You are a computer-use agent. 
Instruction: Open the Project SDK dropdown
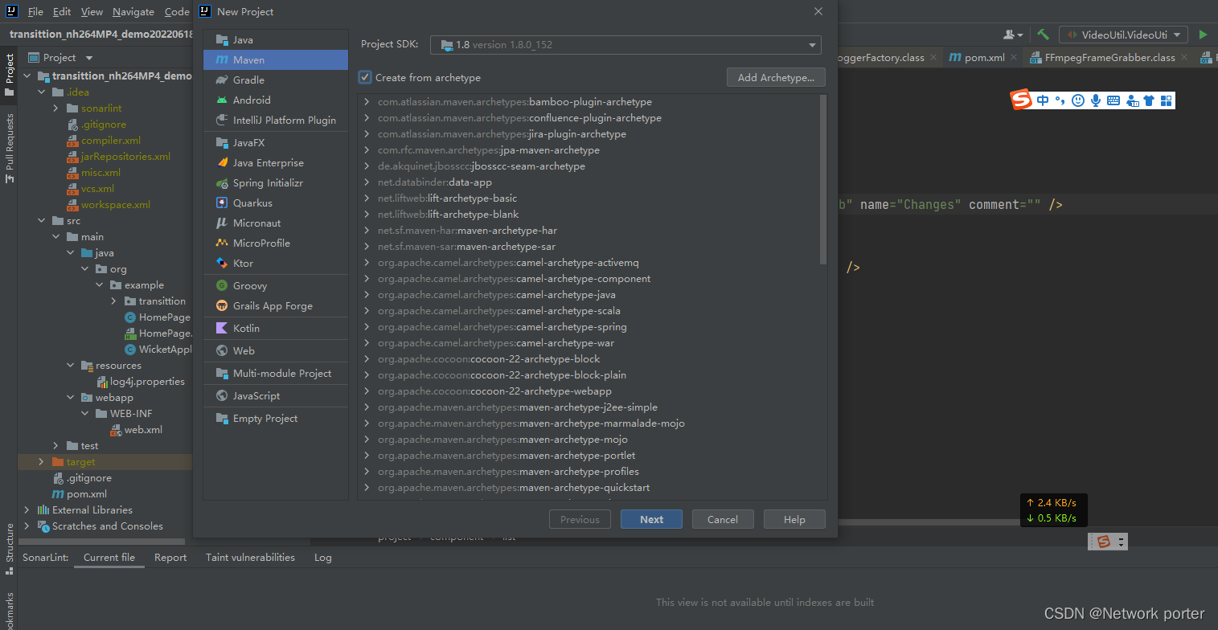[625, 45]
